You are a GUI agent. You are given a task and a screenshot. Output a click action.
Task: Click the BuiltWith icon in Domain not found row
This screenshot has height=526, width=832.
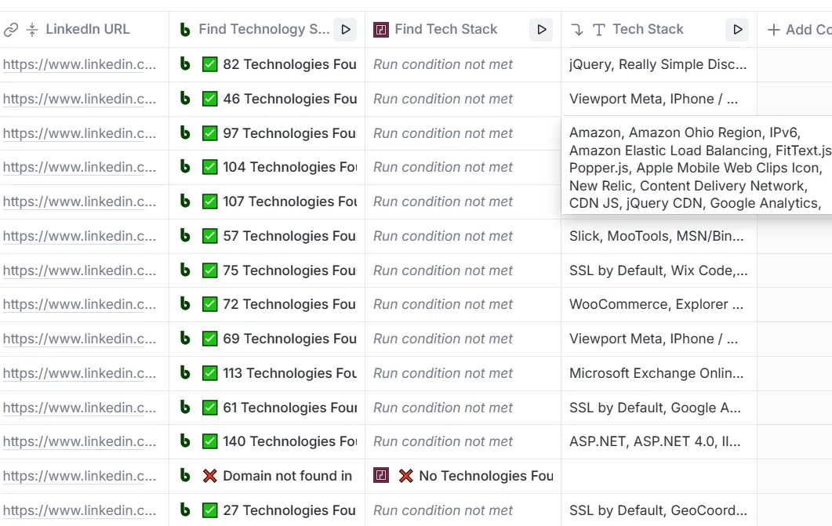click(x=184, y=476)
